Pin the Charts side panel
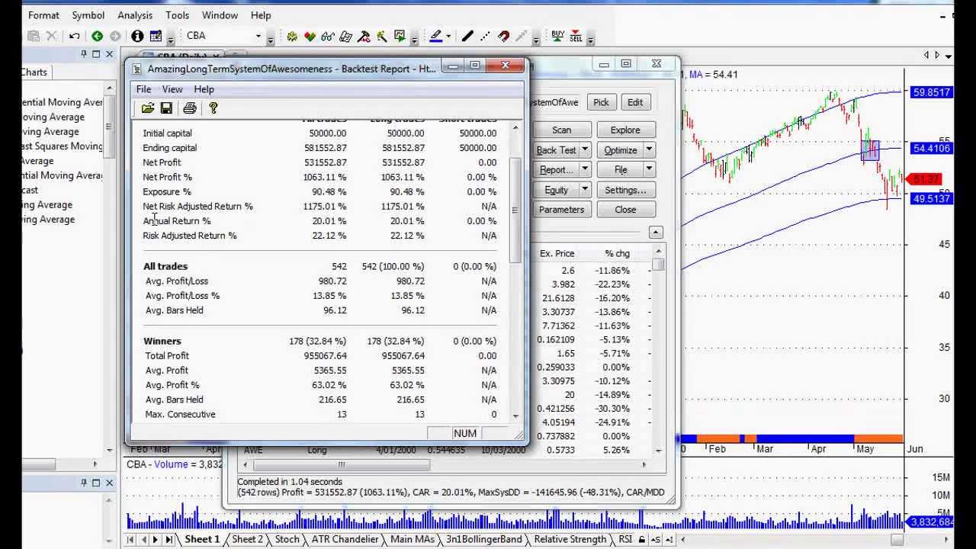 click(84, 54)
